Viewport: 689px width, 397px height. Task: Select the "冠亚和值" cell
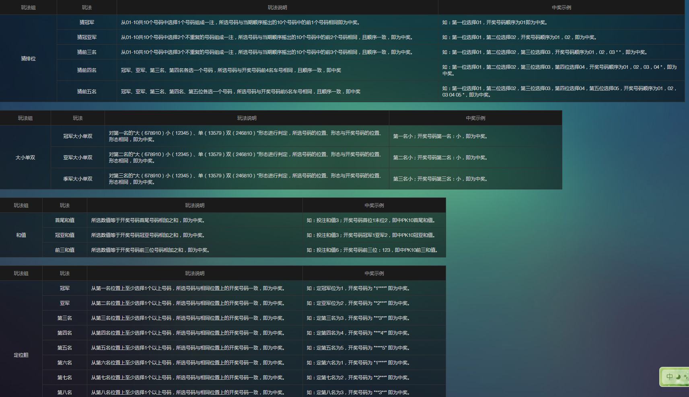(x=65, y=235)
